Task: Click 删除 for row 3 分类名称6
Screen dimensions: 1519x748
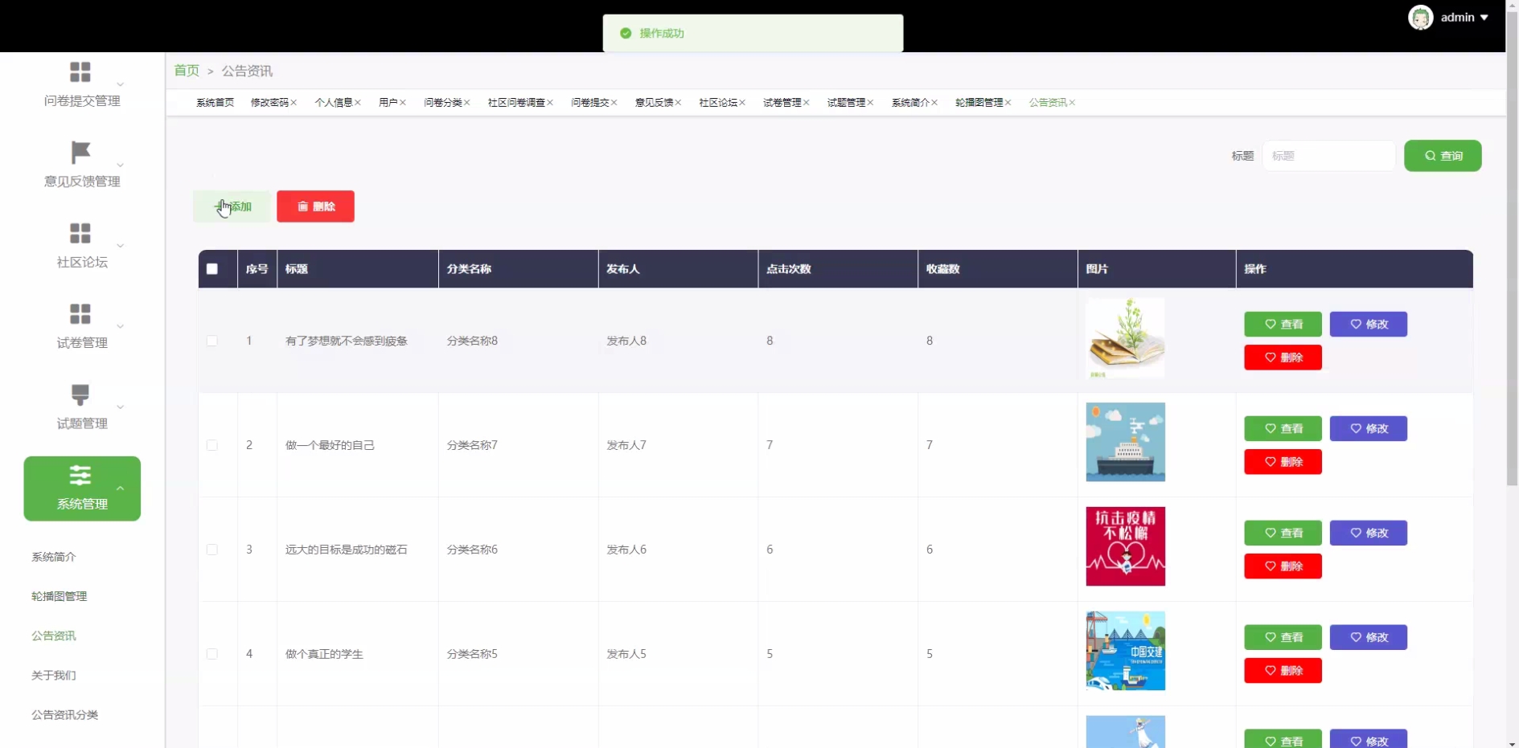Action: point(1283,566)
